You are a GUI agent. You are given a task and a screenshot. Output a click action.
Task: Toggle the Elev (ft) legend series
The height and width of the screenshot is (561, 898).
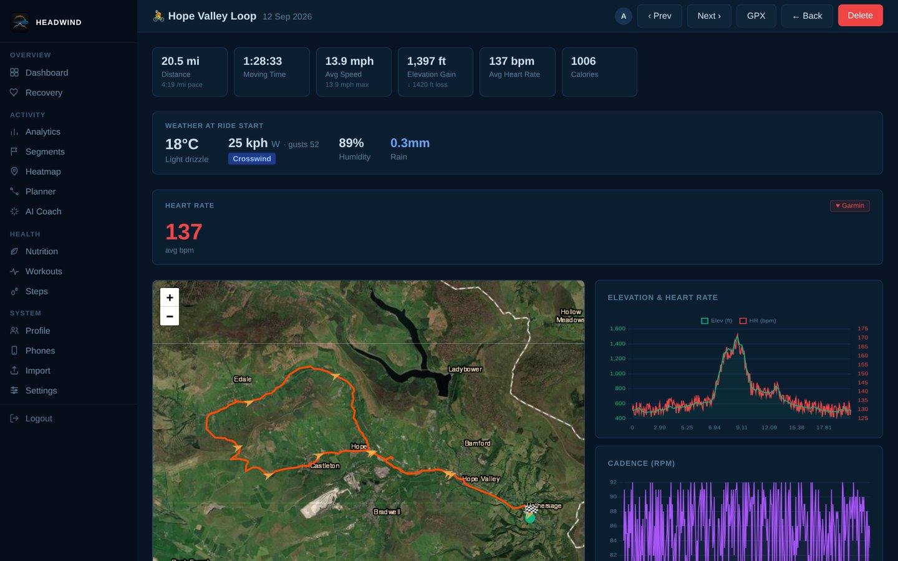[717, 321]
